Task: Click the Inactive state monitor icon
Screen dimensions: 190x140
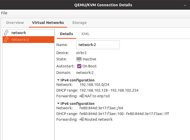Action: point(79,59)
